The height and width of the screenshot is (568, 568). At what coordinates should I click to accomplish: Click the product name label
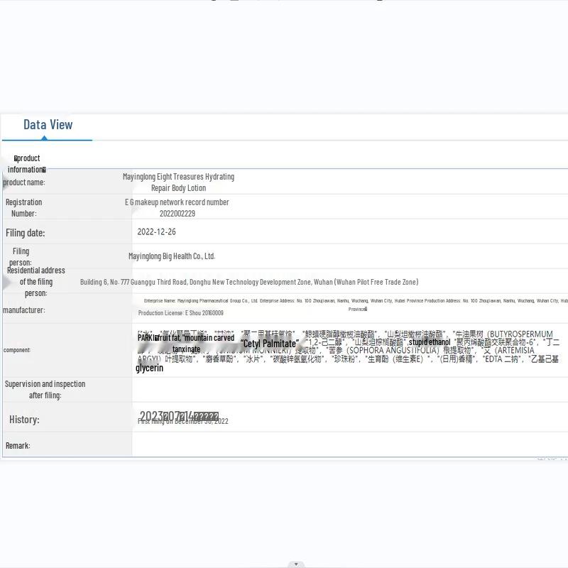pos(24,182)
